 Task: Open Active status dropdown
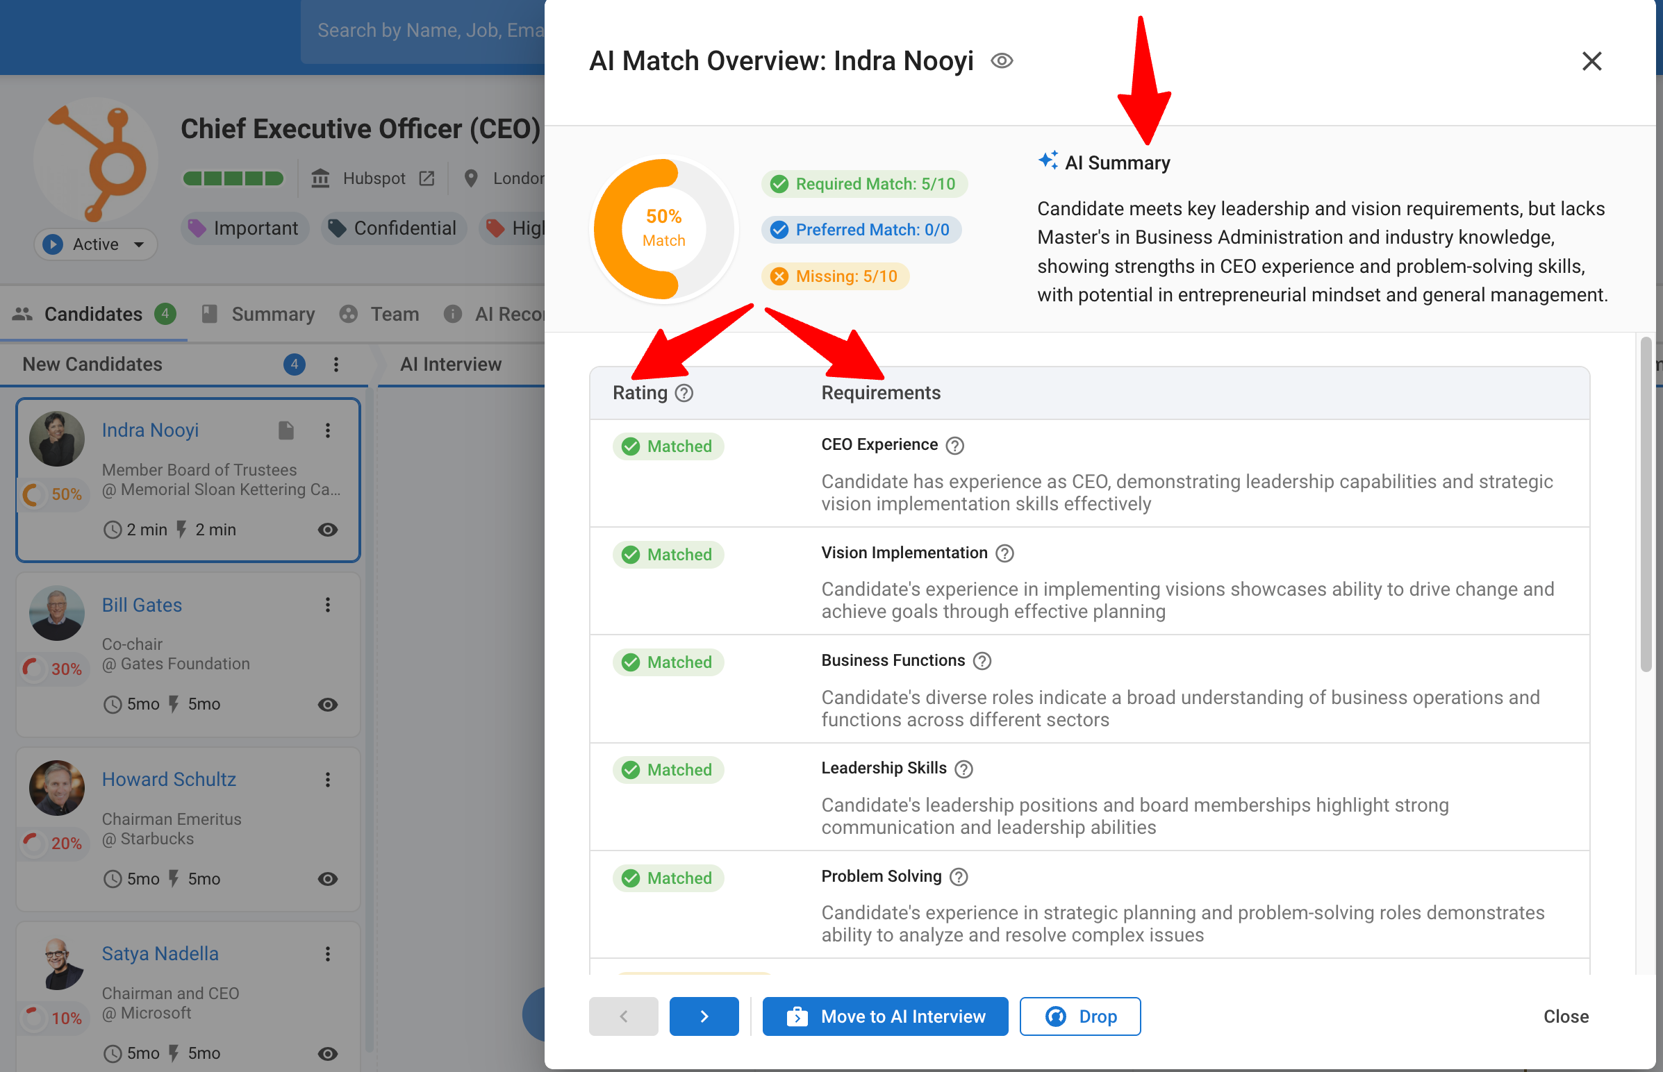pyautogui.click(x=96, y=244)
